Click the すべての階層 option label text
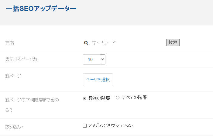 [x=134, y=98]
